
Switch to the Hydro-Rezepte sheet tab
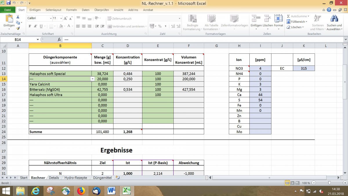pos(76,178)
